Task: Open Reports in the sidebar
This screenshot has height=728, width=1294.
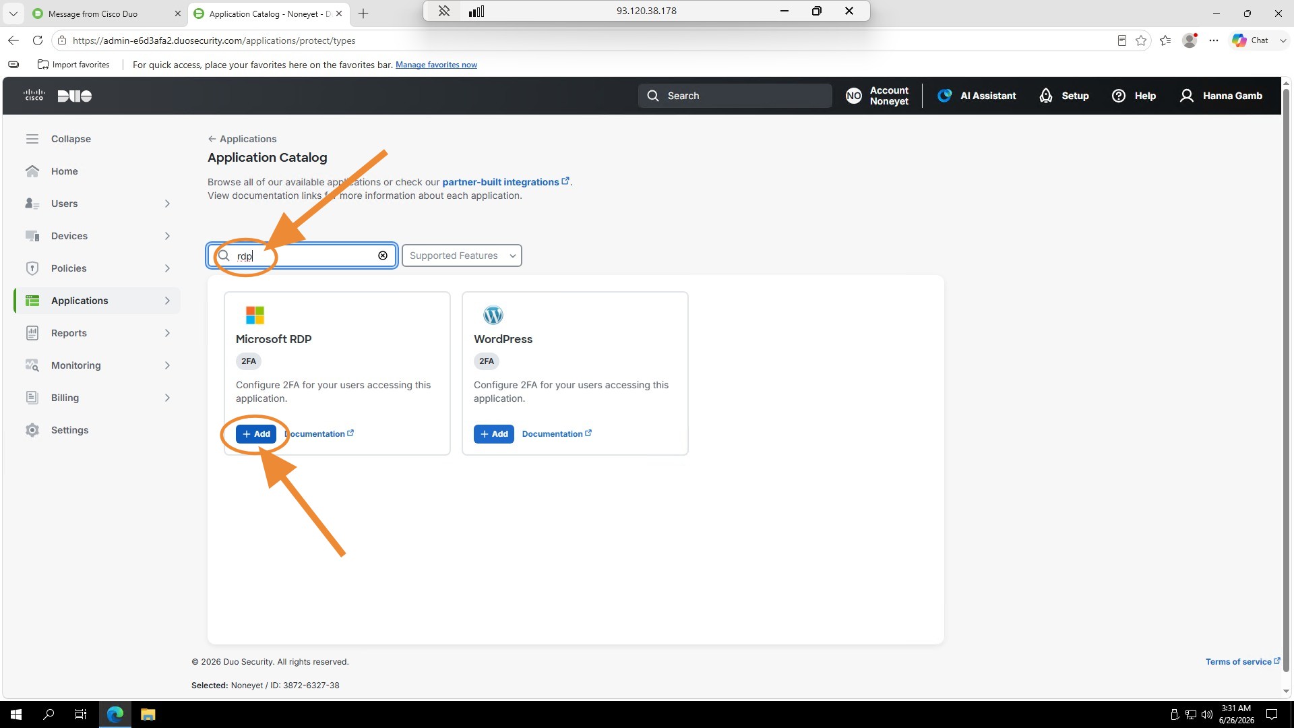Action: [x=68, y=333]
